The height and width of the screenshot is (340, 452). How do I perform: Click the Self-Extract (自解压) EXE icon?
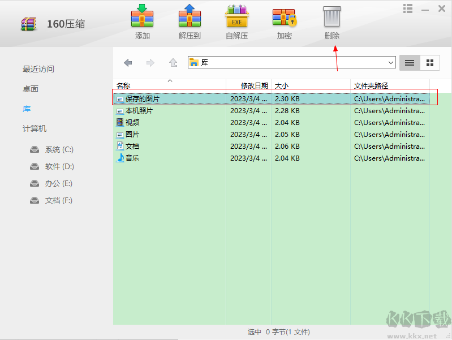237,17
